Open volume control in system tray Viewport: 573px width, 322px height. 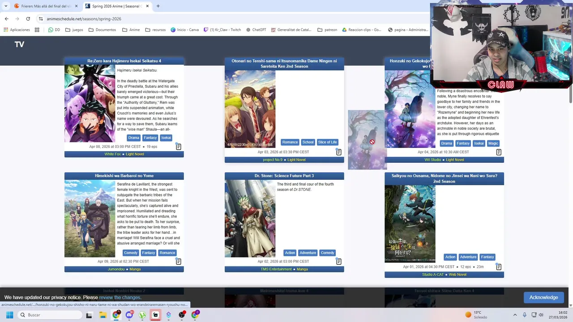[x=541, y=315]
